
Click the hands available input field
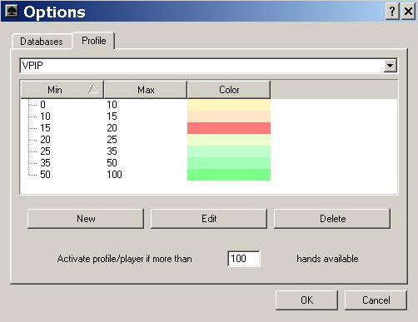244,259
